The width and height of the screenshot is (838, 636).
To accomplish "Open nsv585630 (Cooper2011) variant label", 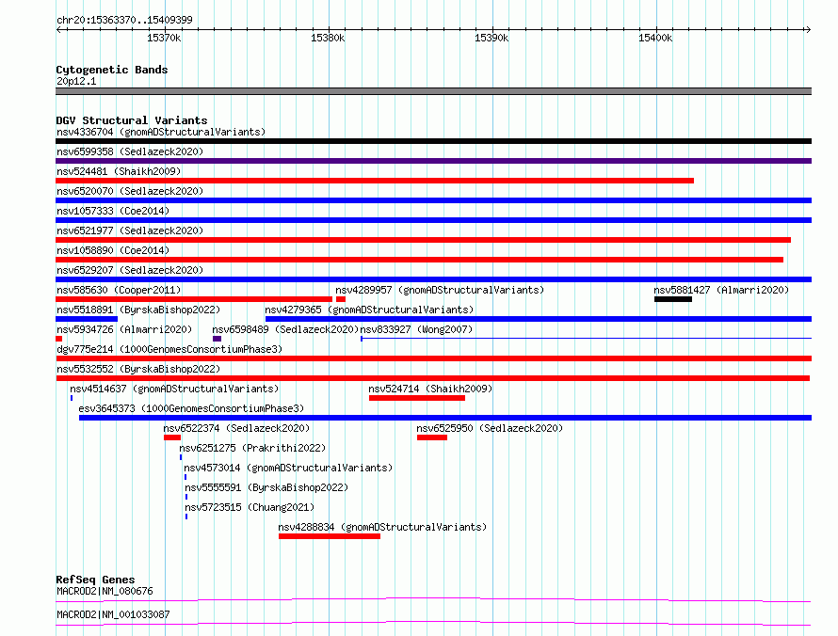I will tap(119, 290).
